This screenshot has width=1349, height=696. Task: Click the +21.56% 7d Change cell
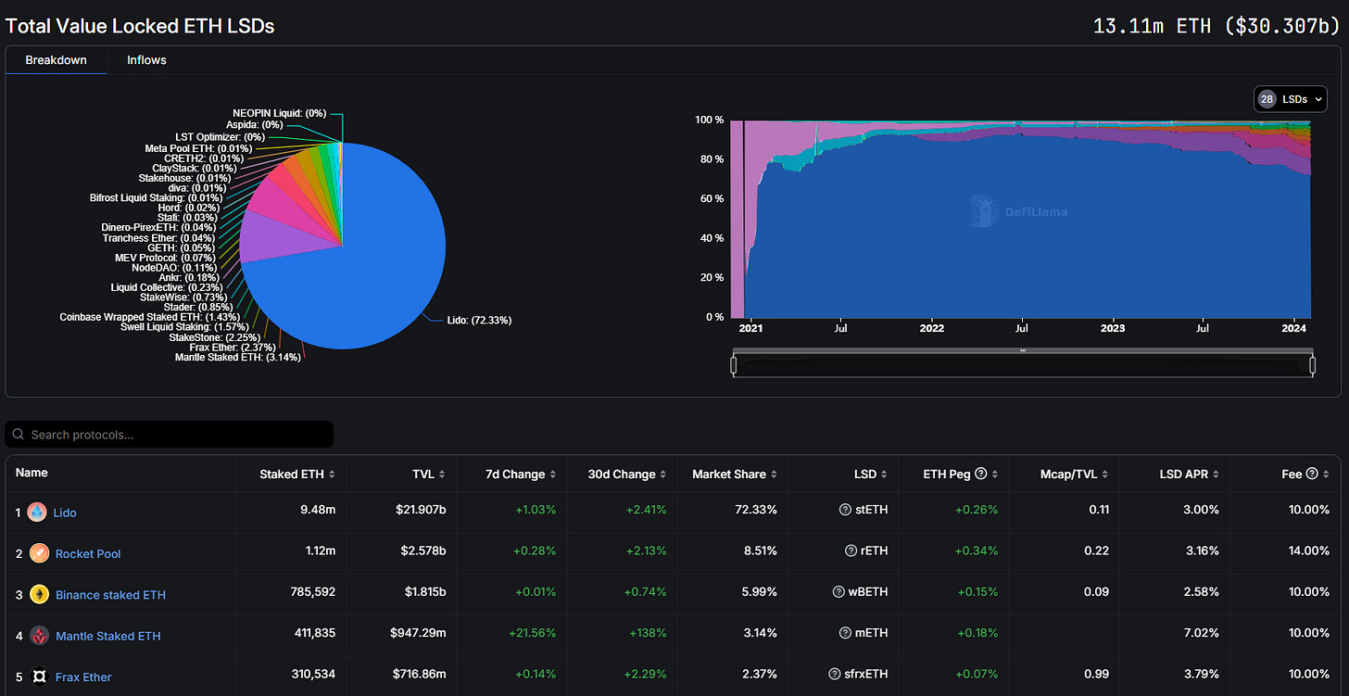pyautogui.click(x=532, y=635)
